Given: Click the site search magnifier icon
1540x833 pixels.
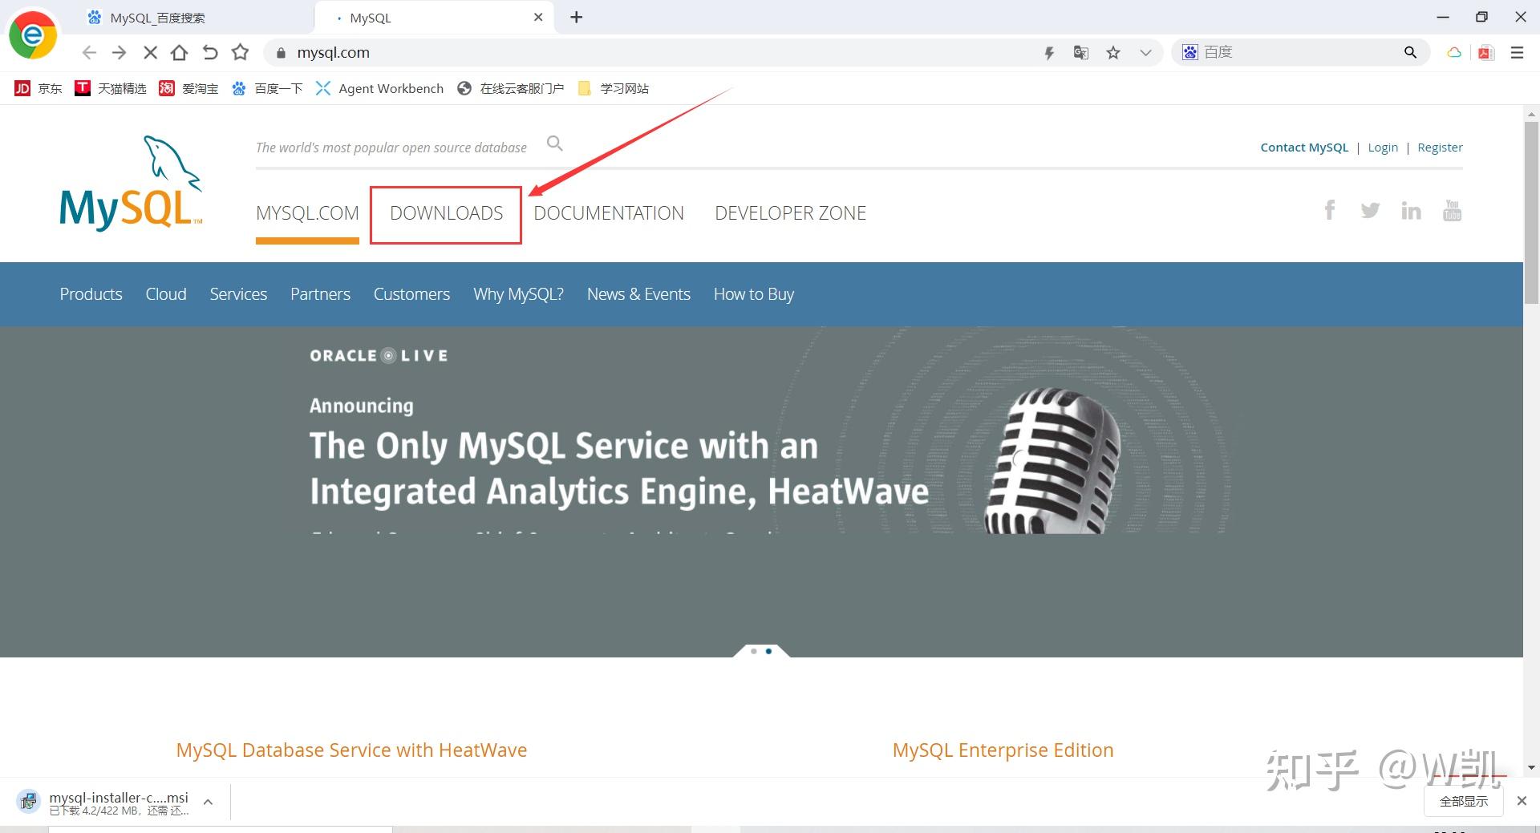Looking at the screenshot, I should pyautogui.click(x=554, y=144).
